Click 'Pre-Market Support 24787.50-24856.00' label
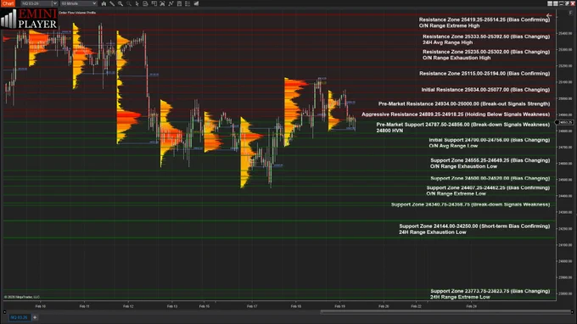The width and height of the screenshot is (577, 324). point(463,125)
